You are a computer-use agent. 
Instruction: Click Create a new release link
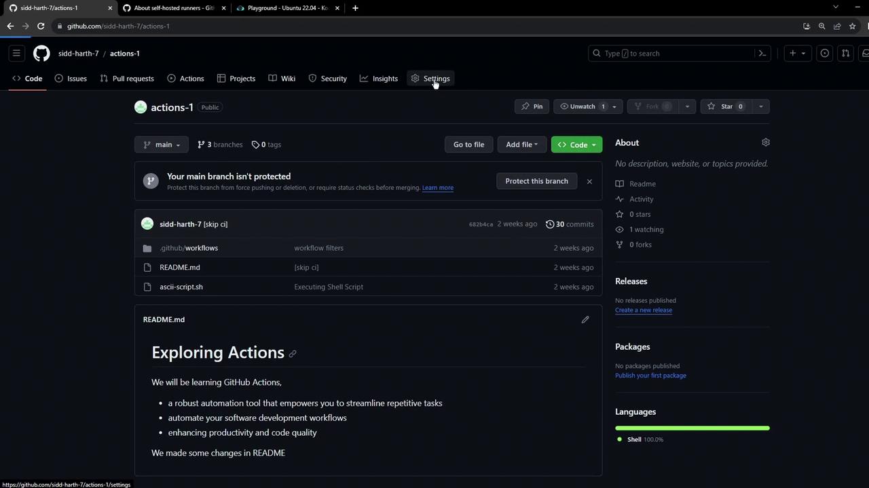pos(644,310)
